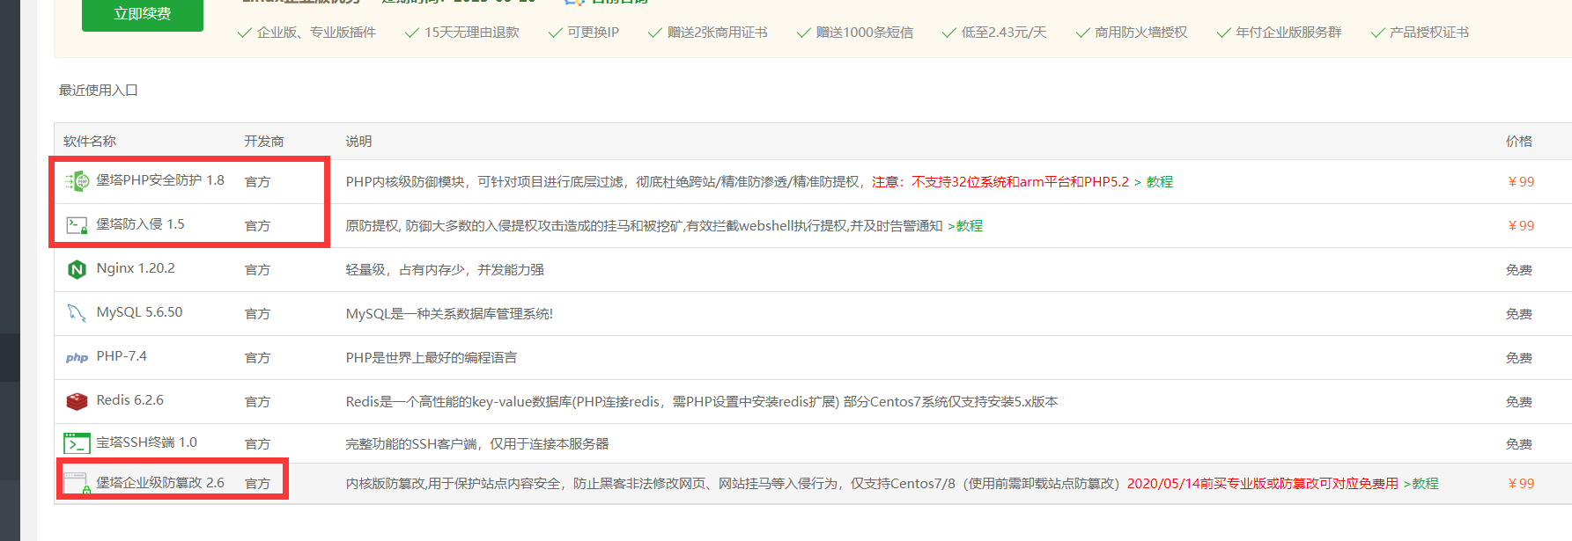Open 堡塔PHP安全防护 1.8 entry

click(160, 180)
